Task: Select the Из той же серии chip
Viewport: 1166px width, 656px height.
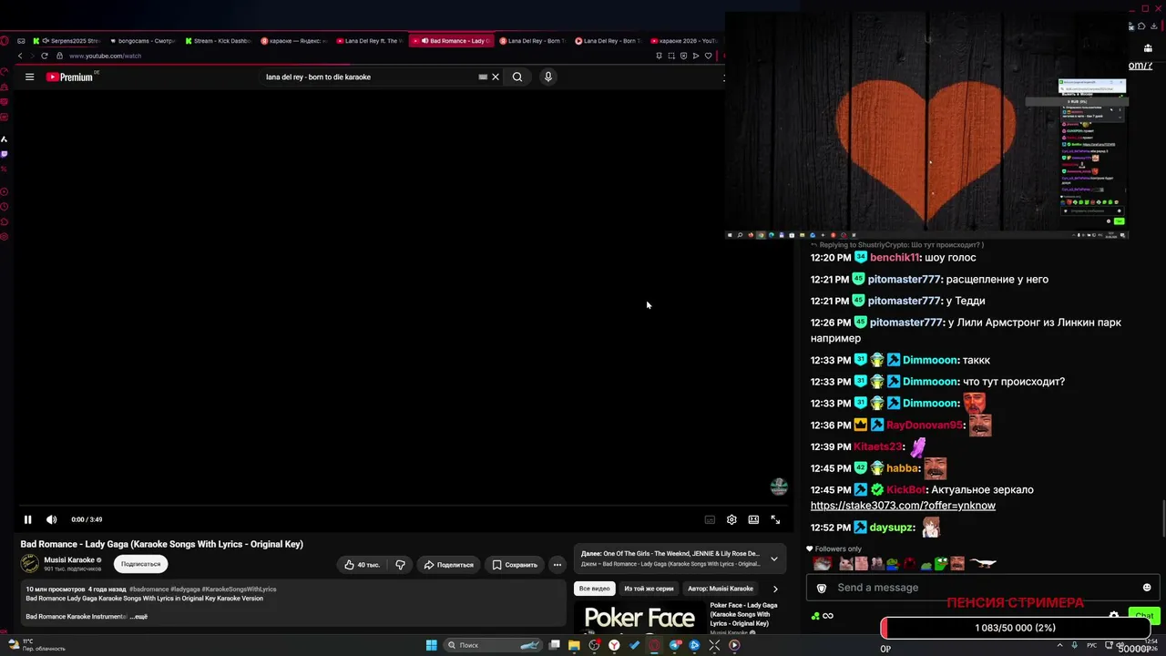Action: (649, 589)
